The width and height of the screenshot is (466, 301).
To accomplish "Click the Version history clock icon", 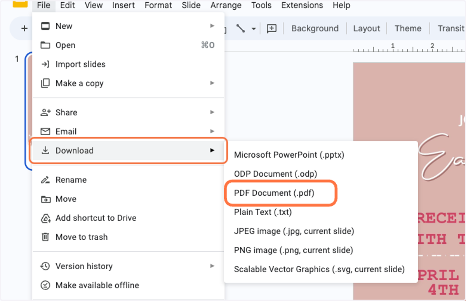I will coord(45,266).
